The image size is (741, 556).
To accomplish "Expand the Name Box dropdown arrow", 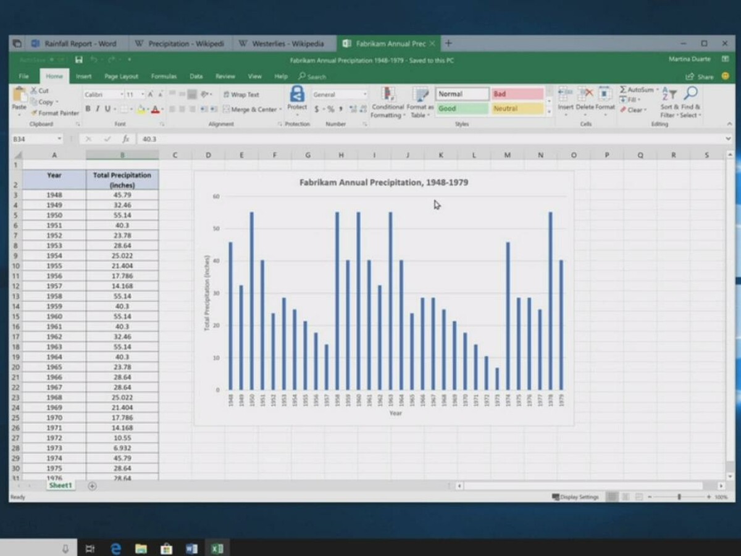I will tap(59, 139).
